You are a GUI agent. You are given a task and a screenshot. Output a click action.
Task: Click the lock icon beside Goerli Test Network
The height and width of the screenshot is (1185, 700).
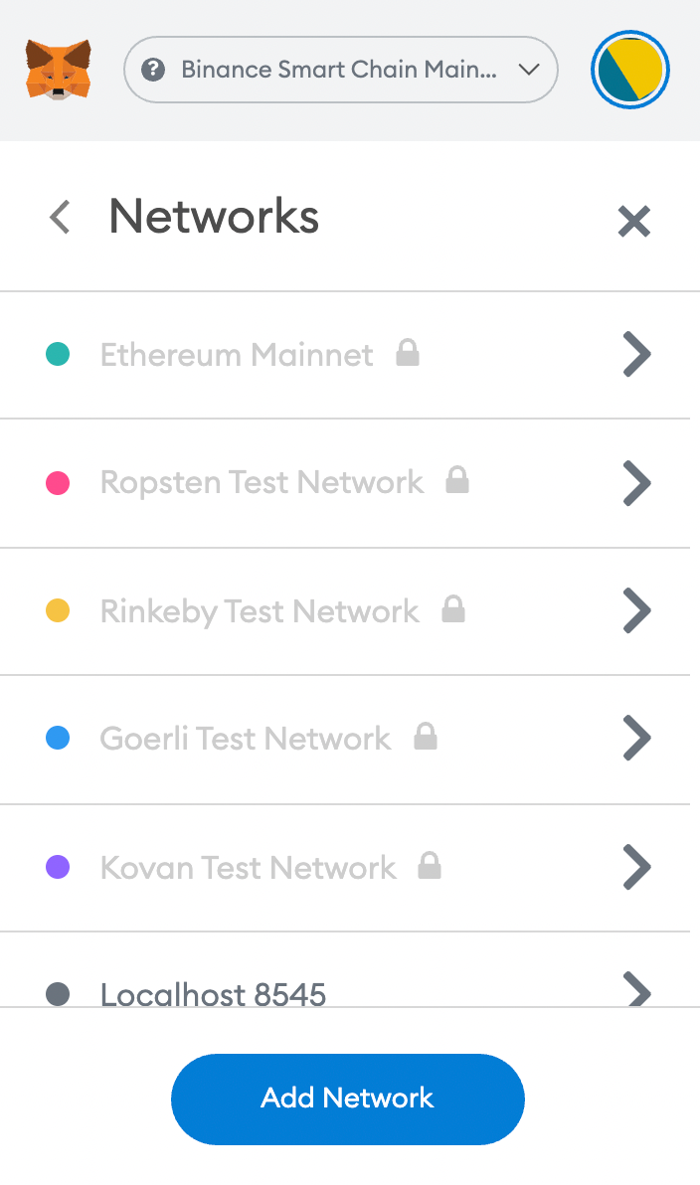tap(426, 736)
